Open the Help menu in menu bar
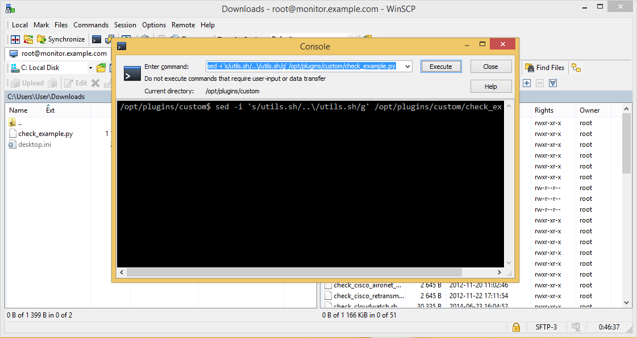Screen dimensions: 637x338 [207, 25]
